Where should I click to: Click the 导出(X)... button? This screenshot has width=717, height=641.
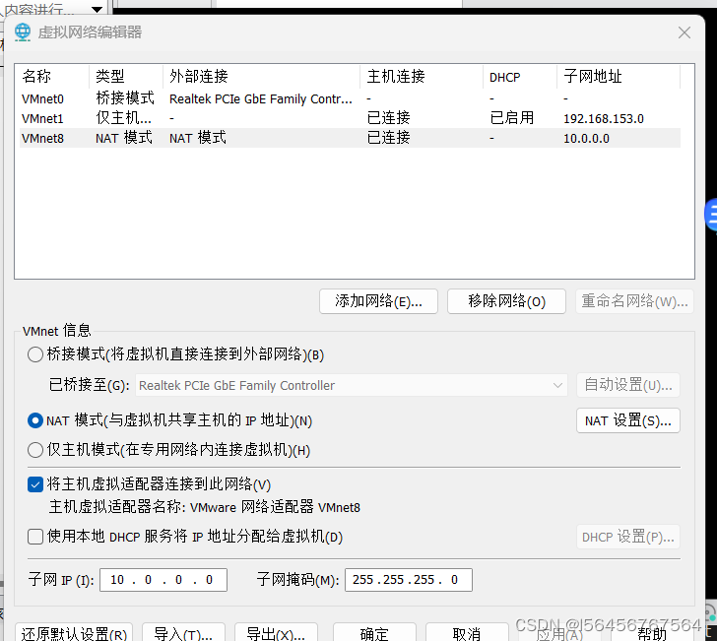click(x=276, y=633)
